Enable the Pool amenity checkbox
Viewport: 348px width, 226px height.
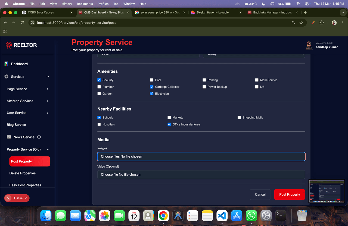(x=152, y=80)
